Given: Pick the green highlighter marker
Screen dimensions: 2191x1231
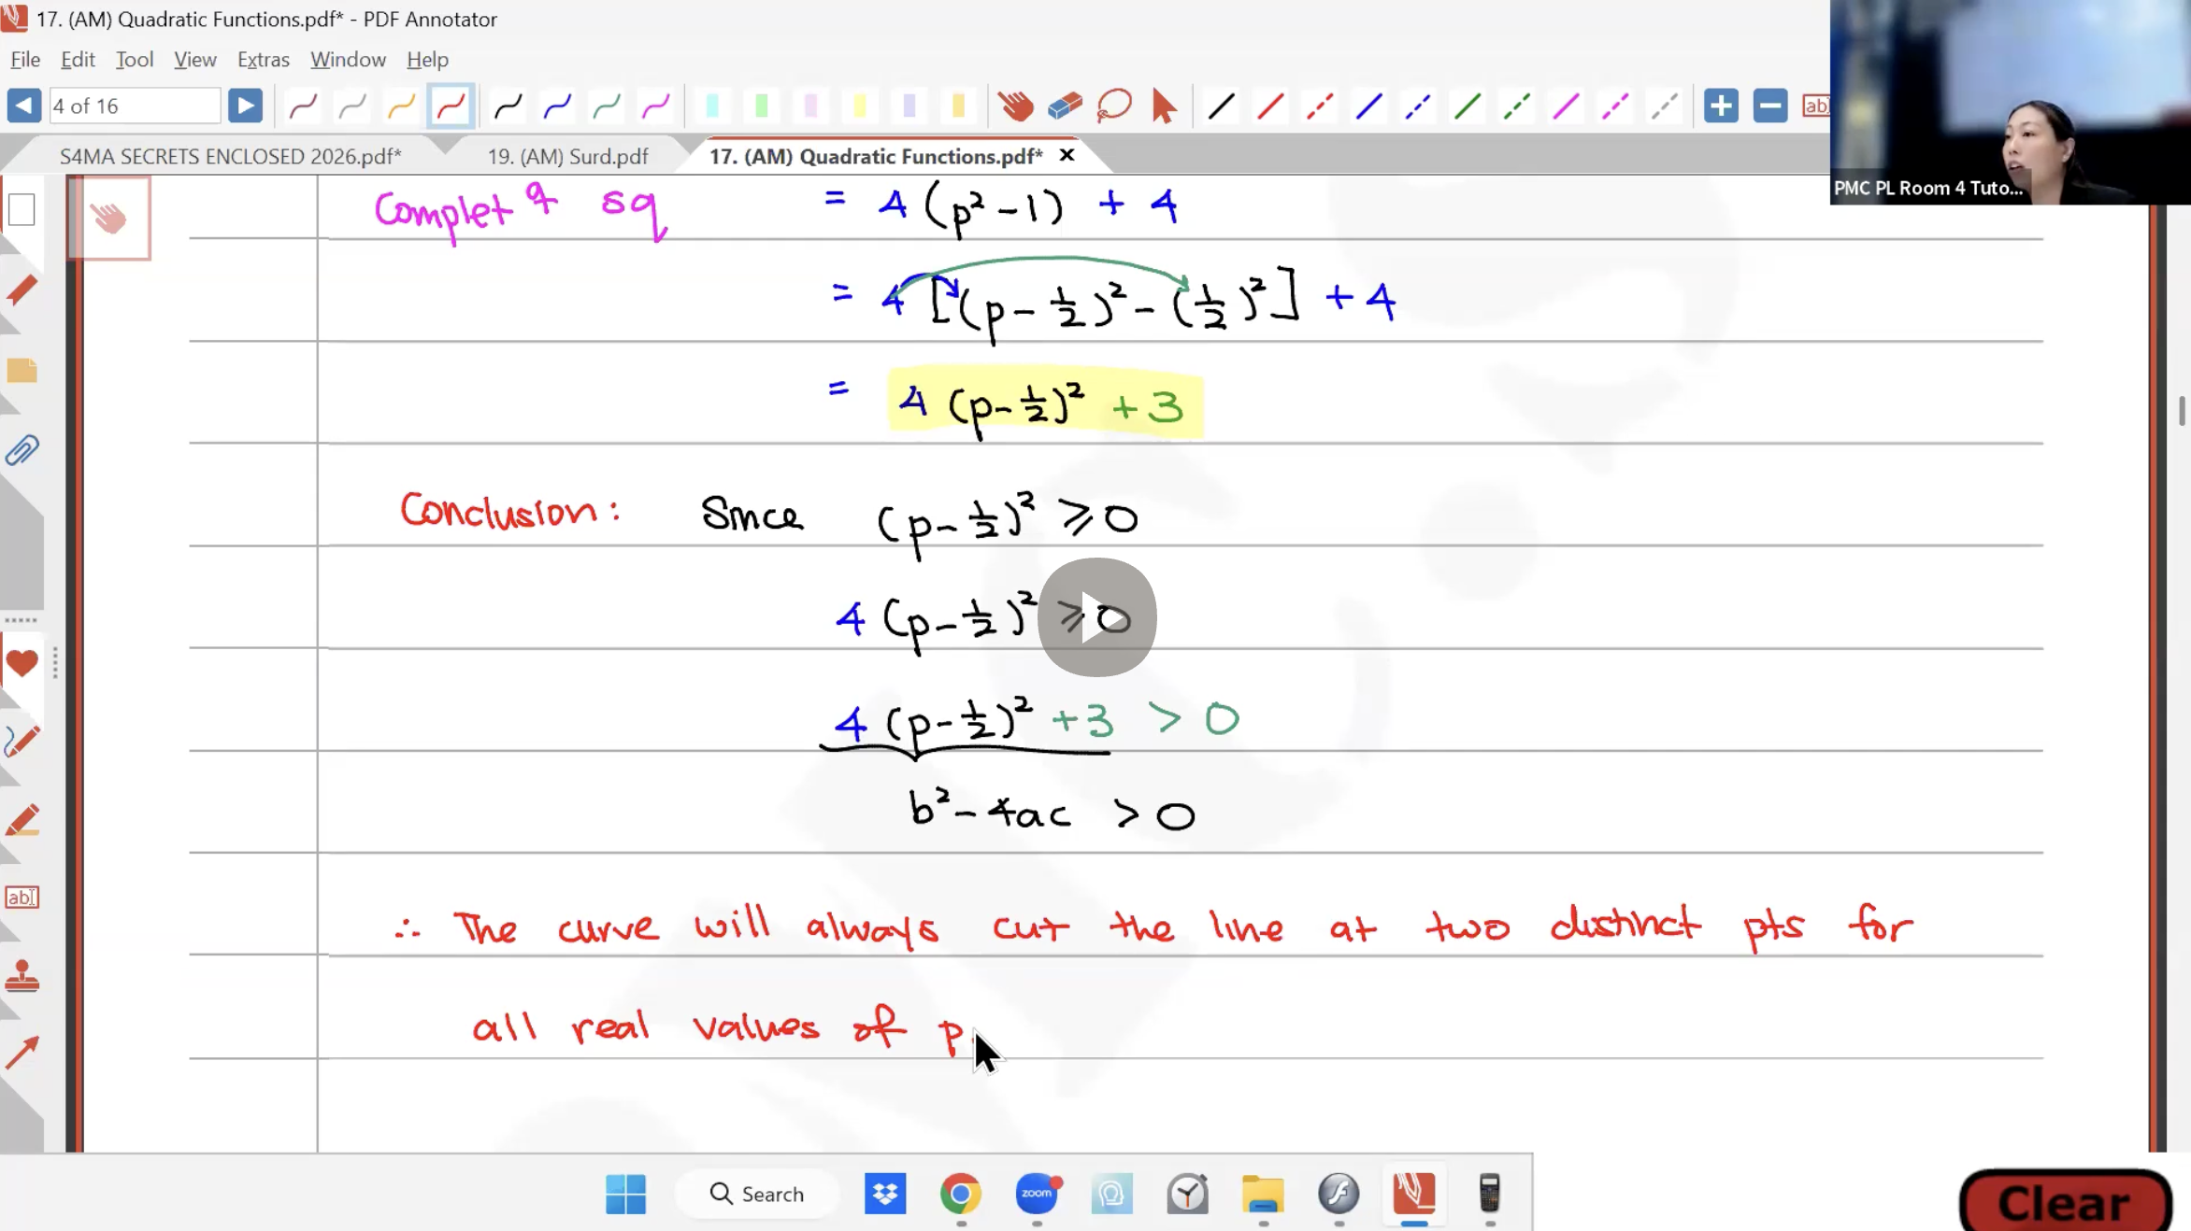Looking at the screenshot, I should (762, 106).
